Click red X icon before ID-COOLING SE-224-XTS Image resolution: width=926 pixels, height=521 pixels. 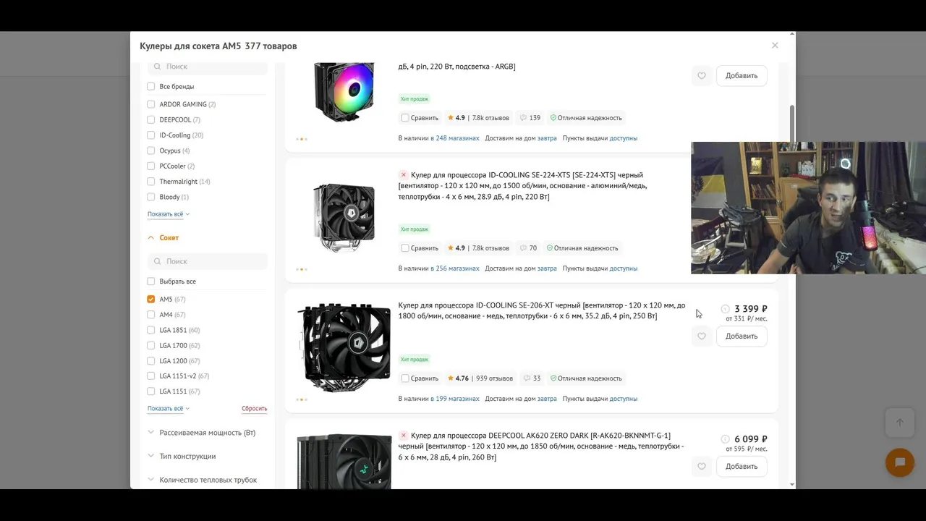pyautogui.click(x=404, y=174)
